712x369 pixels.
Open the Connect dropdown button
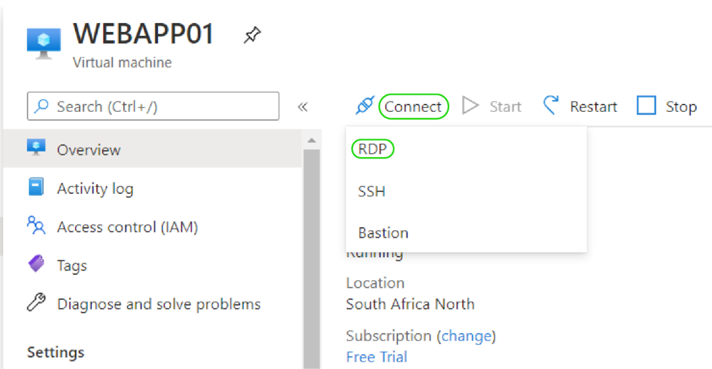coord(413,106)
